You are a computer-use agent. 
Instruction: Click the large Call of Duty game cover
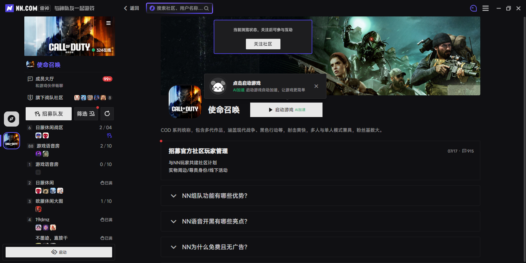[x=185, y=102]
